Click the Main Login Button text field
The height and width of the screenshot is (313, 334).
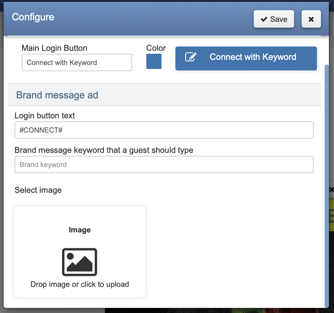77,62
